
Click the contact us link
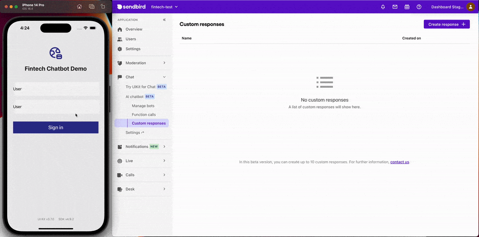point(400,162)
